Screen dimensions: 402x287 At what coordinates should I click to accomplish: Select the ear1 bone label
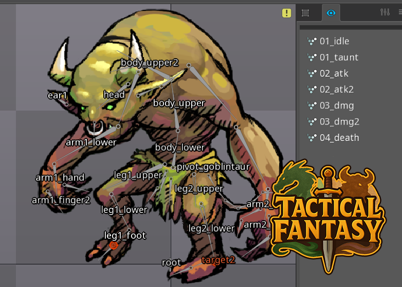57,96
